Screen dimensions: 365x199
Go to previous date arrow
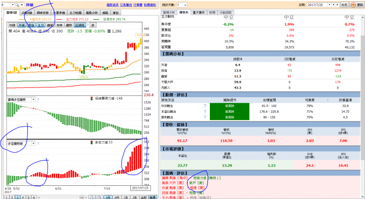click(334, 5)
